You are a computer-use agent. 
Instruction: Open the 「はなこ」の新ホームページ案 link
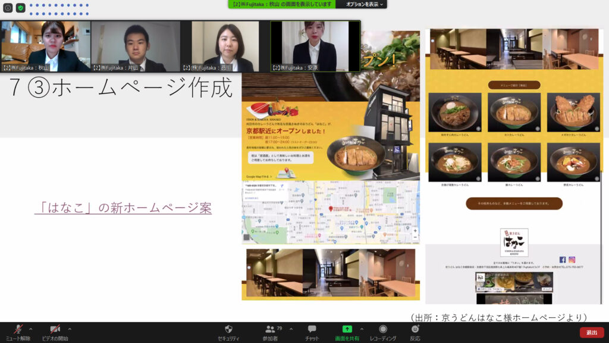pos(123,208)
